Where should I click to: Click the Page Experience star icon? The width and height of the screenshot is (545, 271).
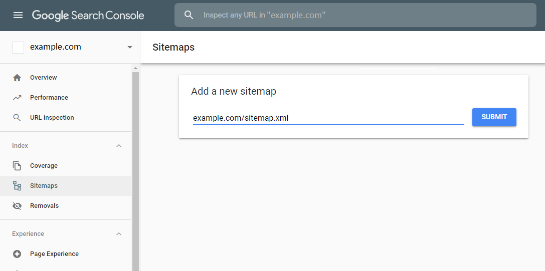coord(17,253)
